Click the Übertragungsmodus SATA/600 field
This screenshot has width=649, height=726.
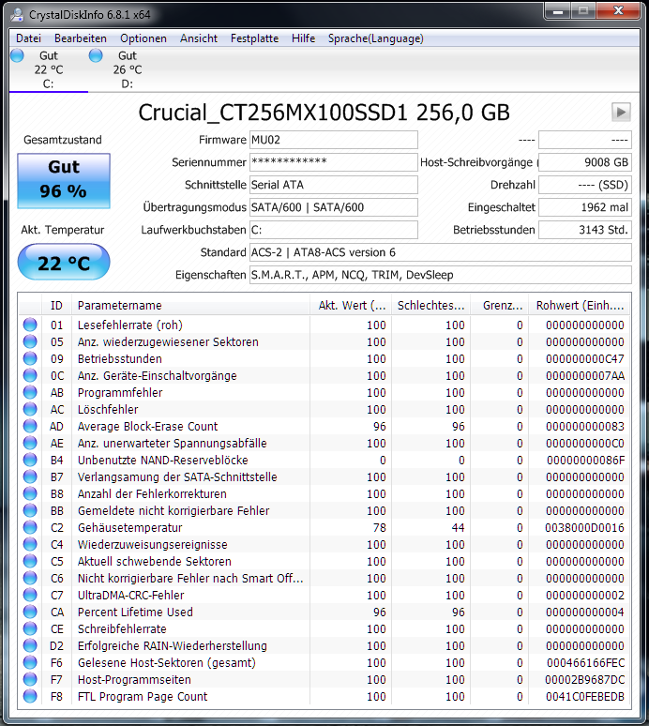[x=333, y=207]
